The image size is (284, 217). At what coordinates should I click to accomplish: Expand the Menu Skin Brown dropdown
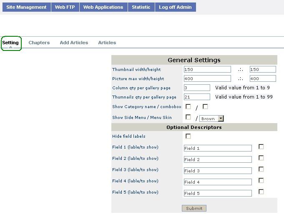(212, 119)
